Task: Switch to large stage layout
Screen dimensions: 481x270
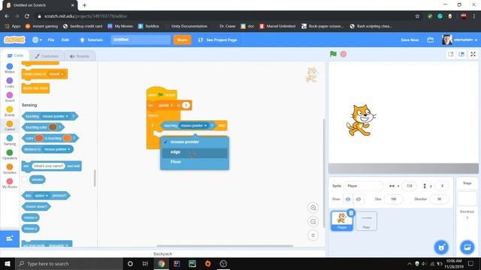Action: [x=461, y=54]
